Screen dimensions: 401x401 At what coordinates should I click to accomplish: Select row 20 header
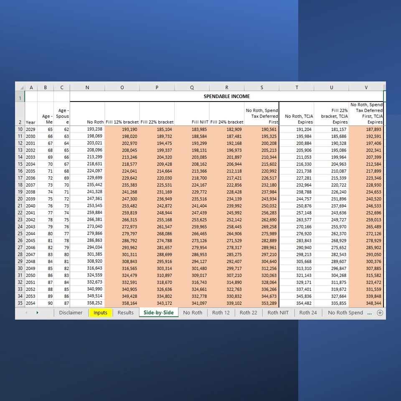pos(20,199)
